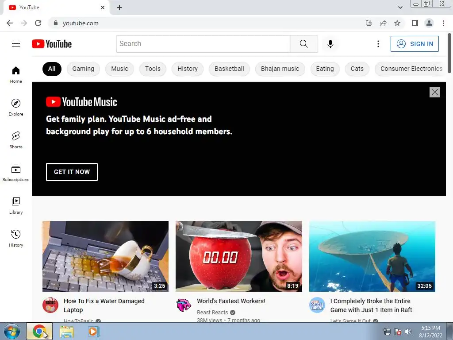Open Shorts in the sidebar

[x=16, y=140]
